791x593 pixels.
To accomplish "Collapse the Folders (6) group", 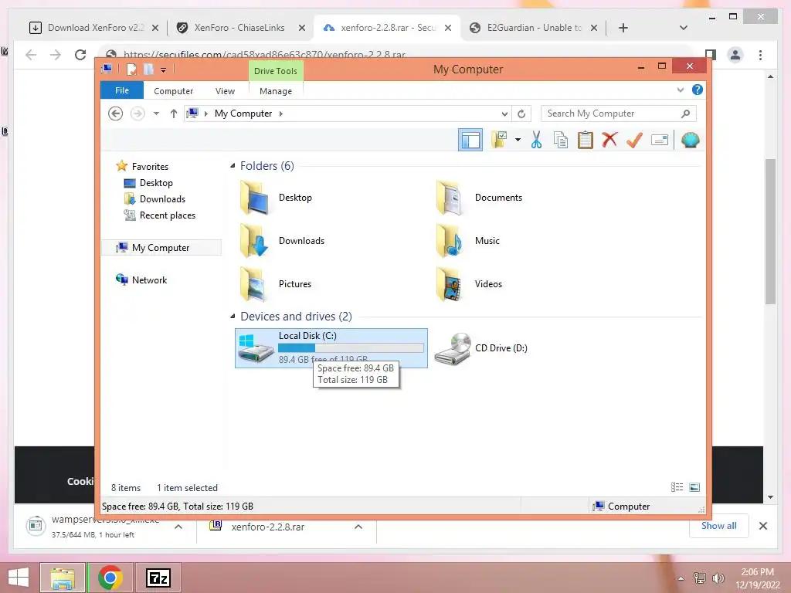I will tap(233, 166).
